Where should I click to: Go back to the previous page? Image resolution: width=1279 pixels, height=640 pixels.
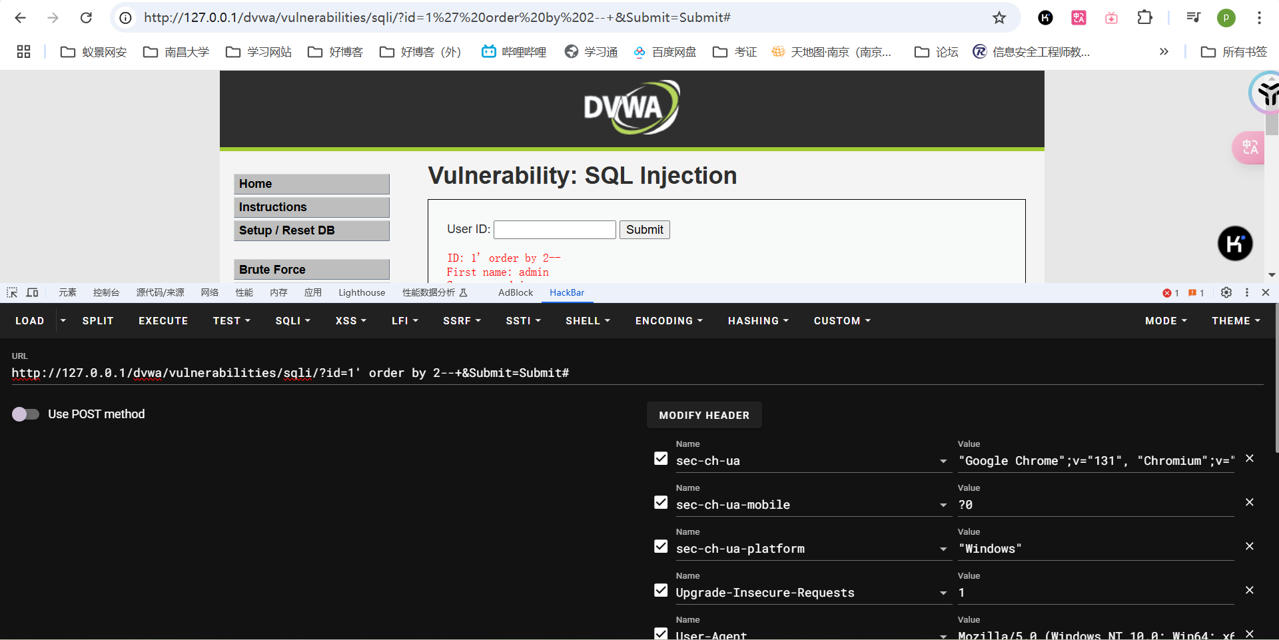[21, 18]
